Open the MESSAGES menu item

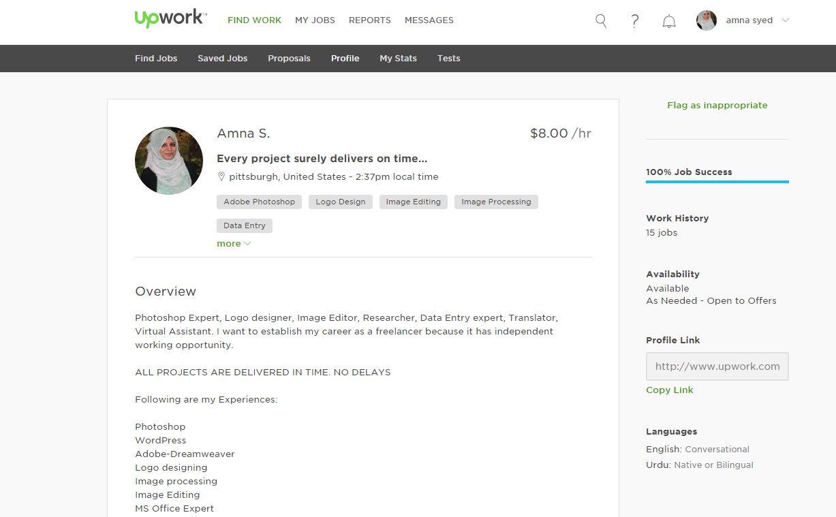tap(429, 20)
